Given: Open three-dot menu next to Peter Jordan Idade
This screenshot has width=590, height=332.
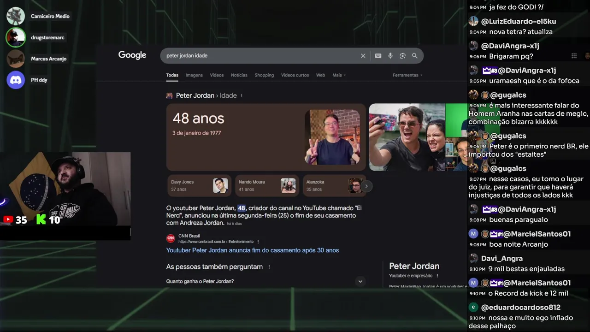Looking at the screenshot, I should click(x=242, y=96).
